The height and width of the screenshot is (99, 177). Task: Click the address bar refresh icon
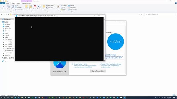(142, 15)
